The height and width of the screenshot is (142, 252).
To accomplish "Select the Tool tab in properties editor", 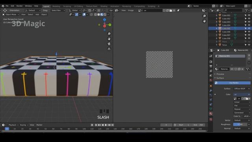I will click(211, 56).
